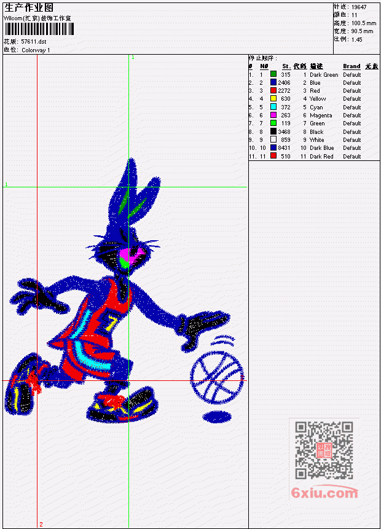Click the "Blue" description in row 2
Image resolution: width=381 pixels, height=529 pixels.
315,83
